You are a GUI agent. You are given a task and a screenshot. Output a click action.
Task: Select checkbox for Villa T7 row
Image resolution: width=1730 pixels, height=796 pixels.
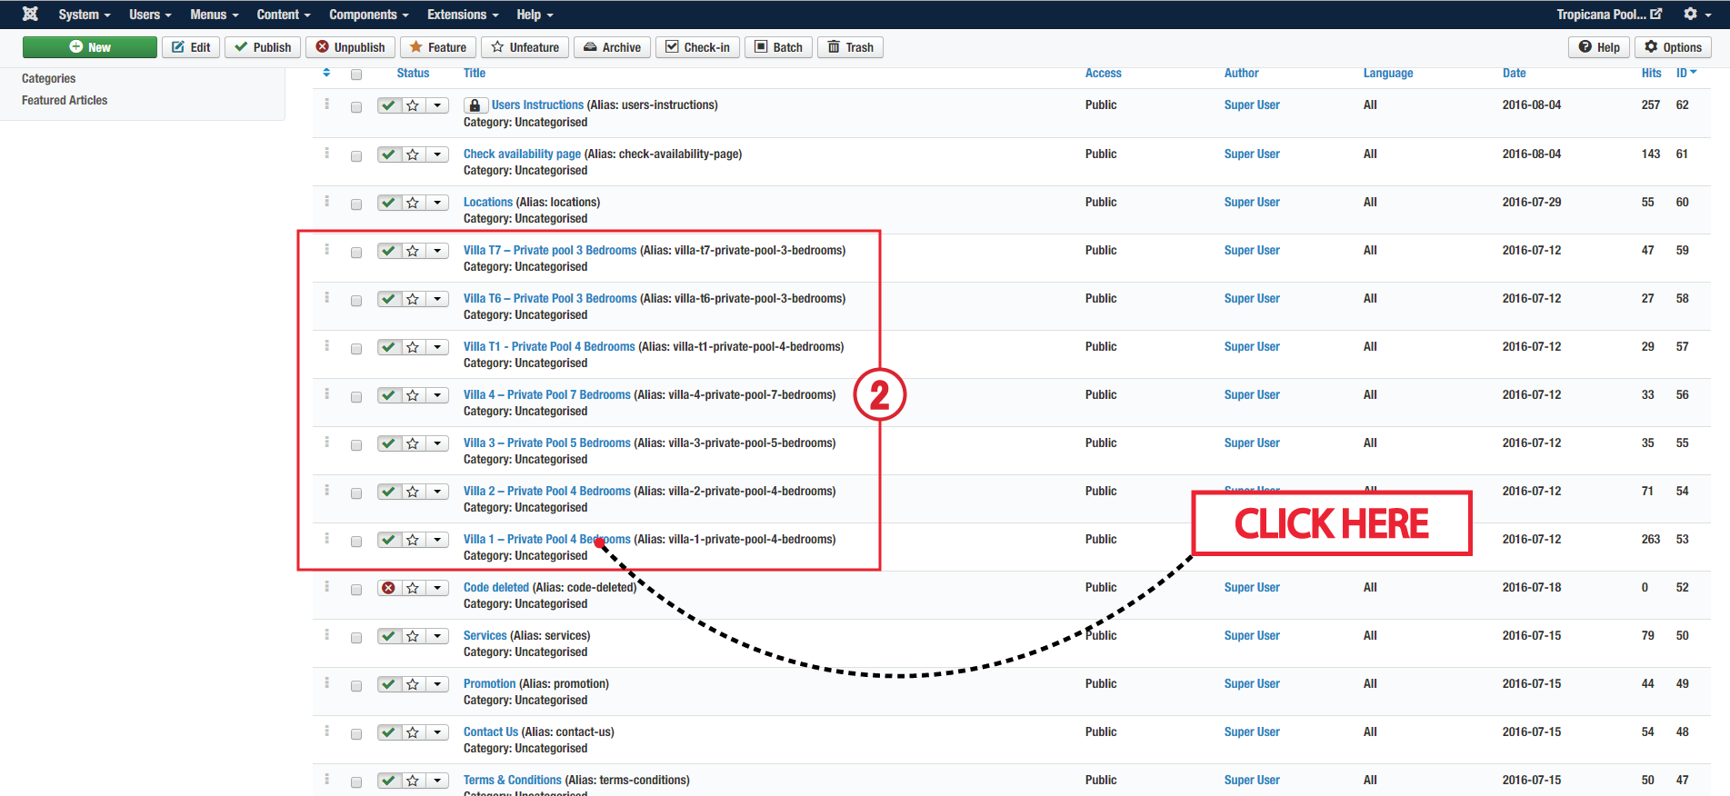356,253
